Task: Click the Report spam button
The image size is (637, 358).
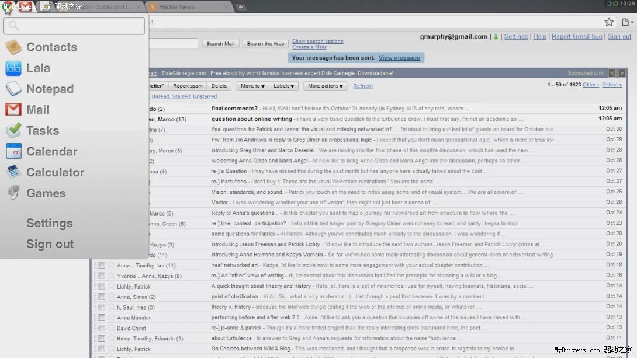Action: (x=188, y=86)
